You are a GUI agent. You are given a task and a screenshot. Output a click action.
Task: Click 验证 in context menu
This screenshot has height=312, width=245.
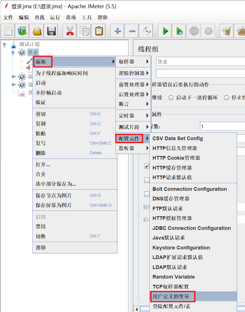click(74, 102)
